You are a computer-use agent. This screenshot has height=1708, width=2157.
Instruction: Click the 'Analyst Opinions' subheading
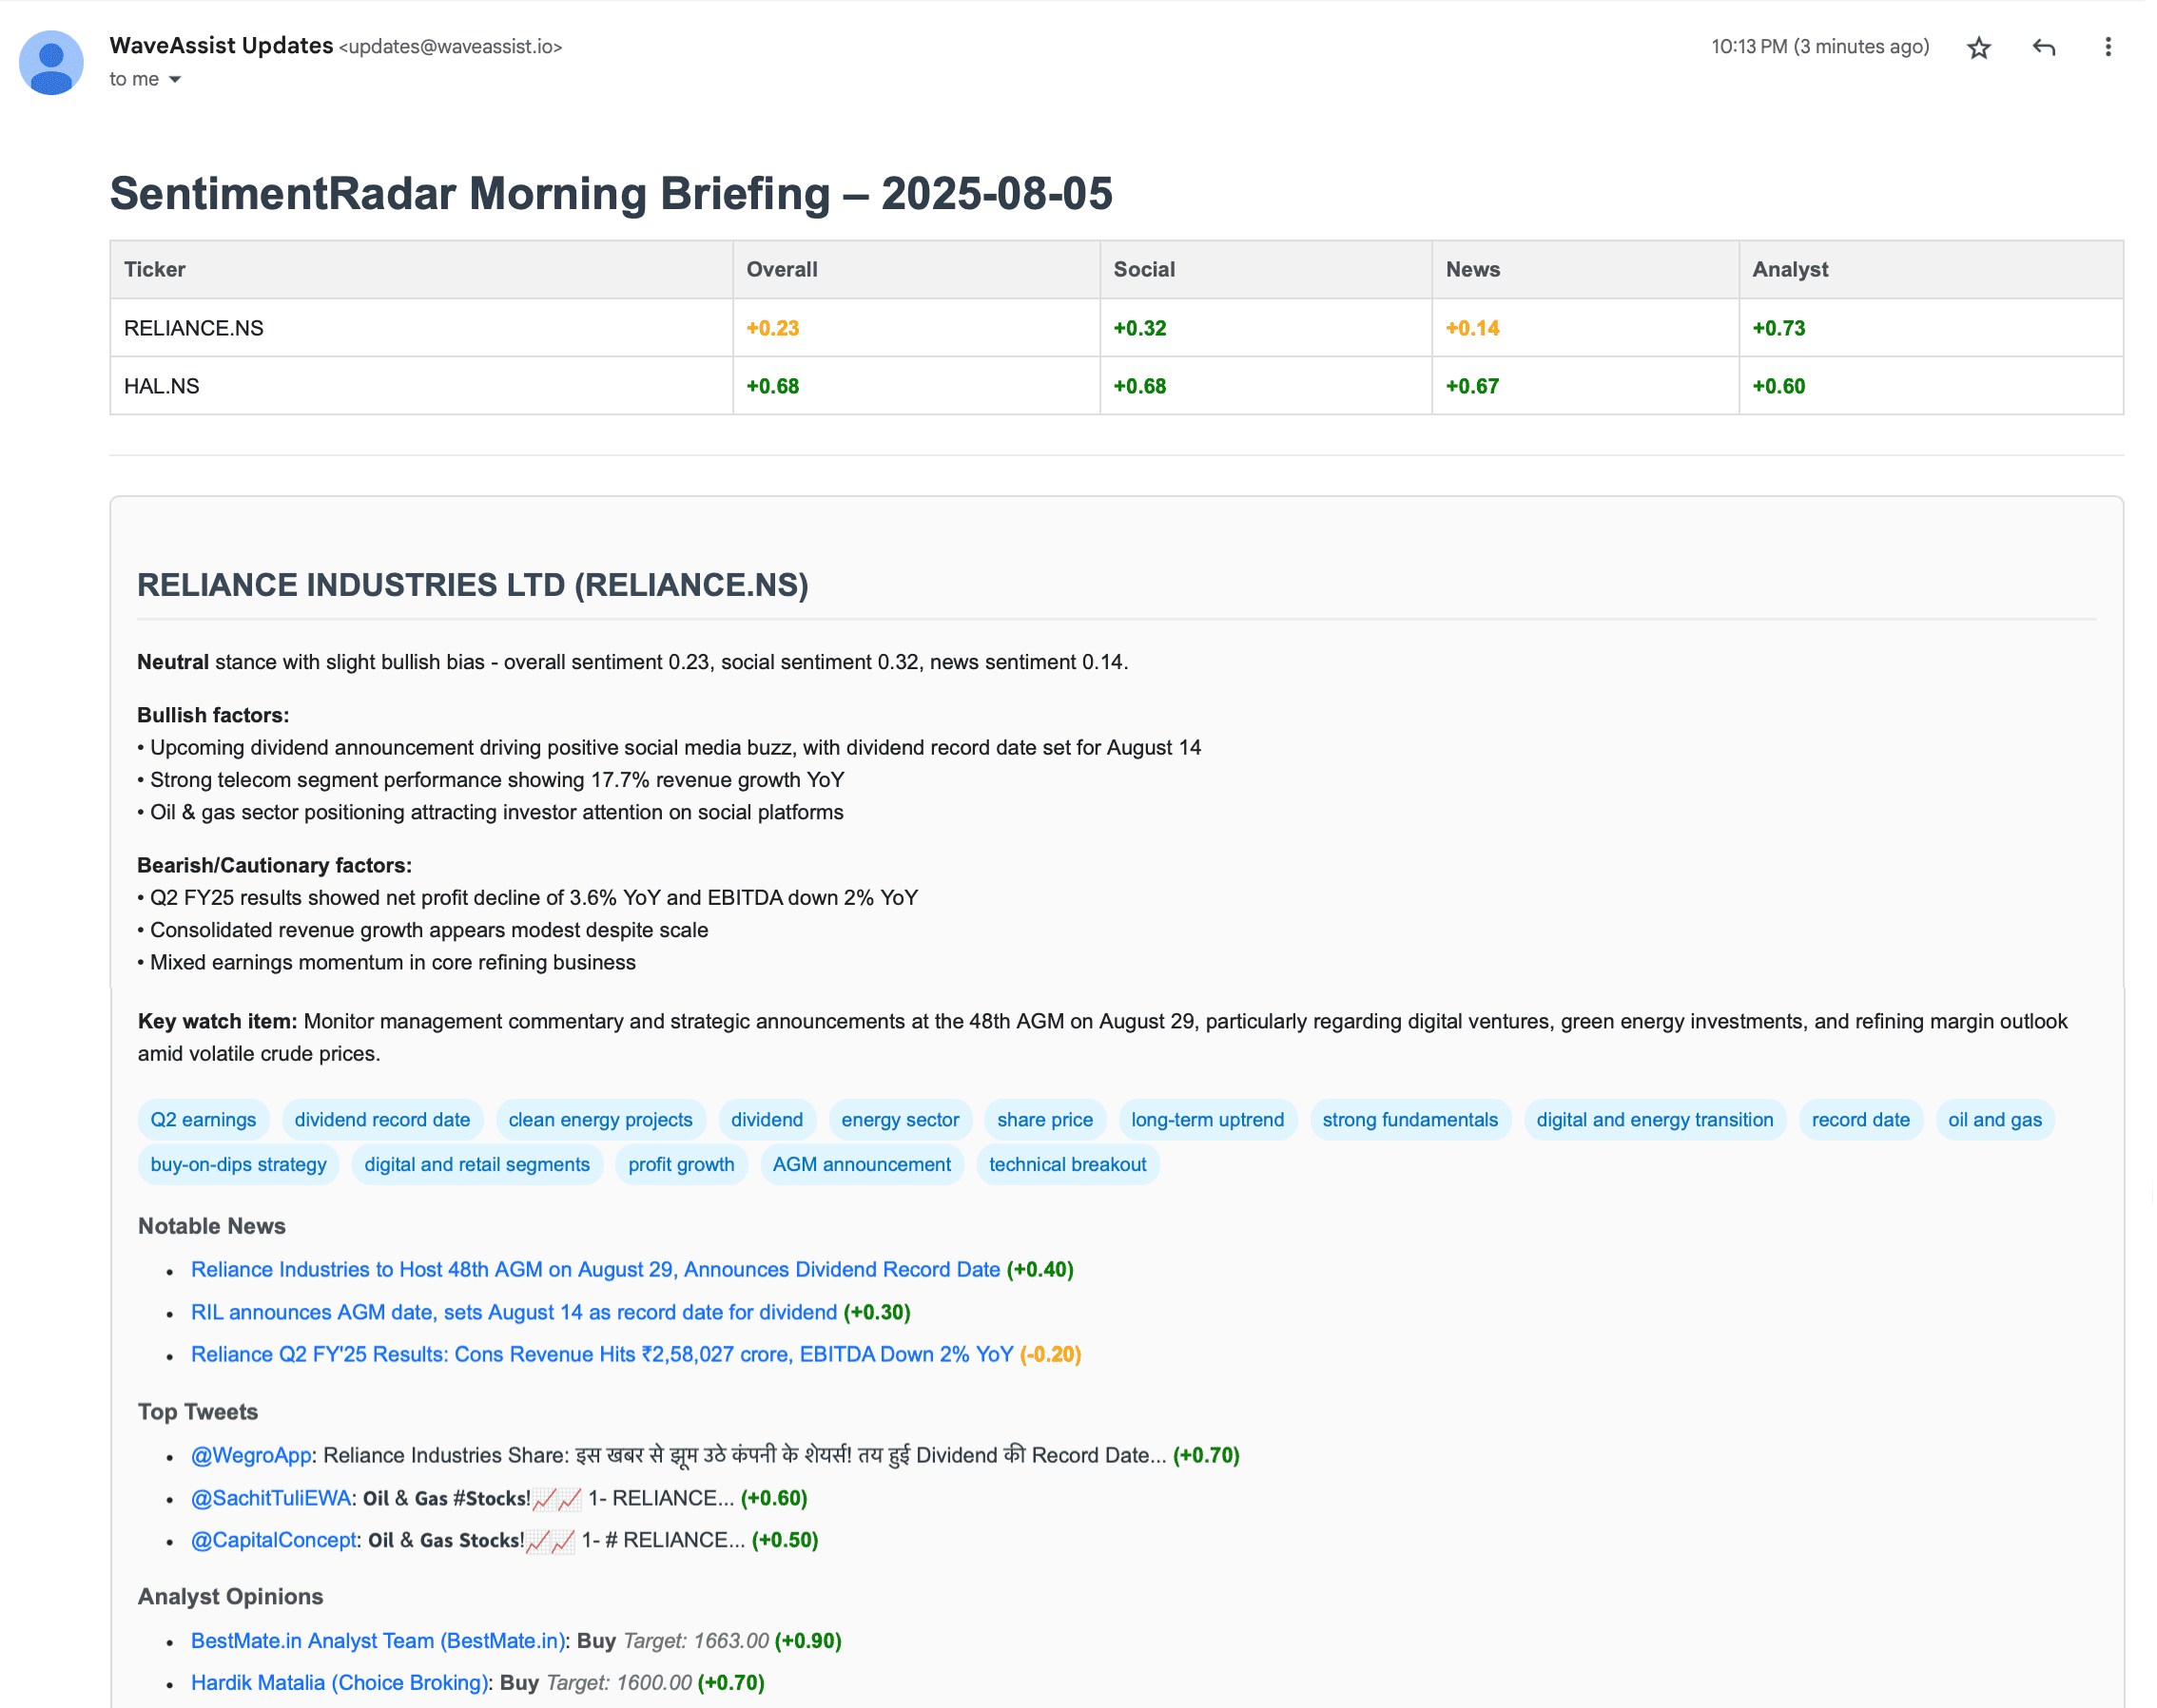coord(230,1597)
